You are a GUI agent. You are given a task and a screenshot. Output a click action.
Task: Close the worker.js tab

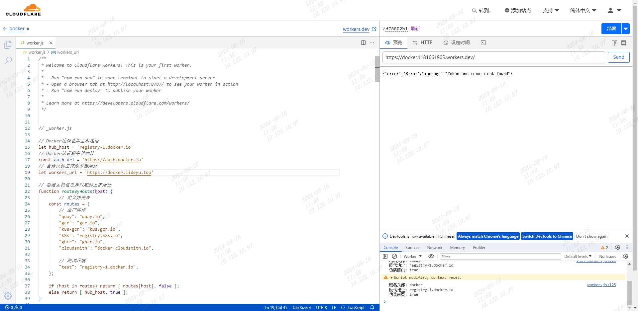51,43
